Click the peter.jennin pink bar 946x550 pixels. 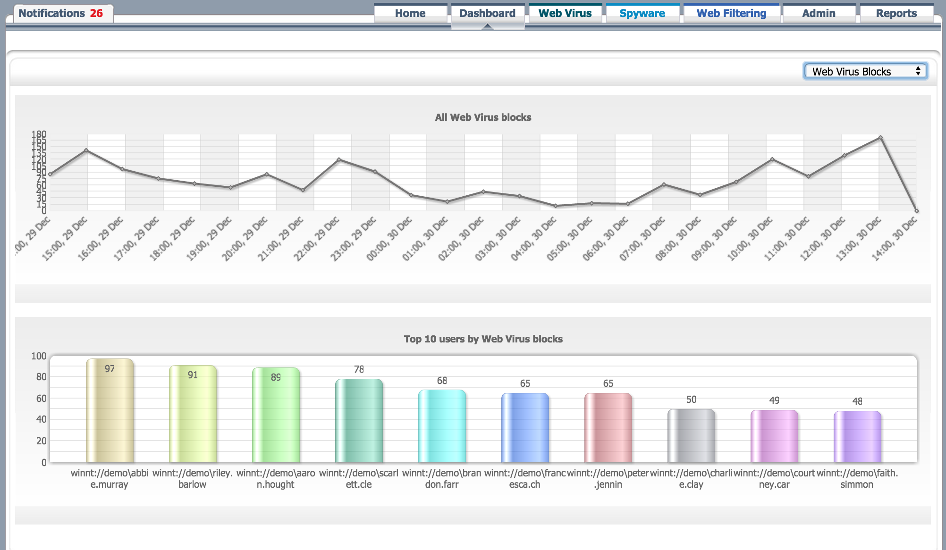(608, 428)
